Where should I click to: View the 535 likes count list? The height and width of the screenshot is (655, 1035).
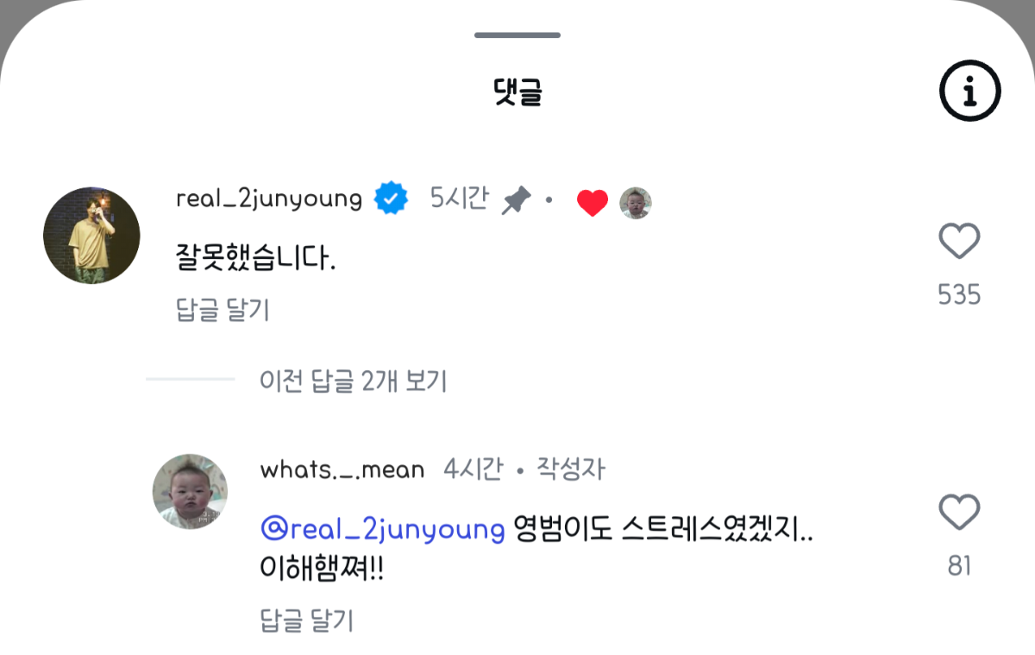pos(959,295)
